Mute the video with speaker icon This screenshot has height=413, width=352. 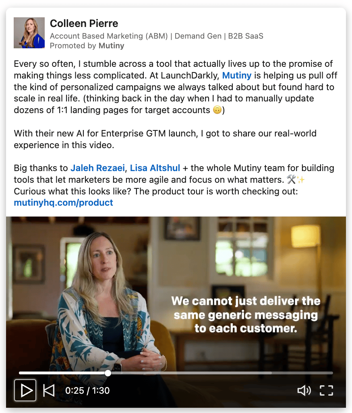click(x=304, y=390)
